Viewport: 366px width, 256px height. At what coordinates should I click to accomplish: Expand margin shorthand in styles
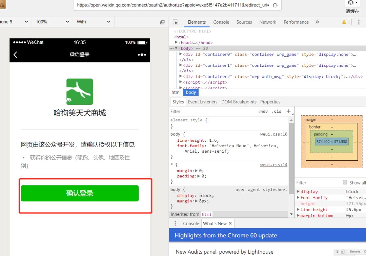[196, 171]
